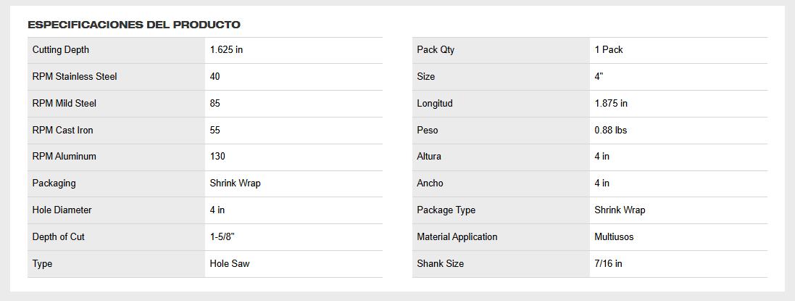Click the Especificaciones del Producto heading
The image size is (795, 301).
click(x=134, y=25)
